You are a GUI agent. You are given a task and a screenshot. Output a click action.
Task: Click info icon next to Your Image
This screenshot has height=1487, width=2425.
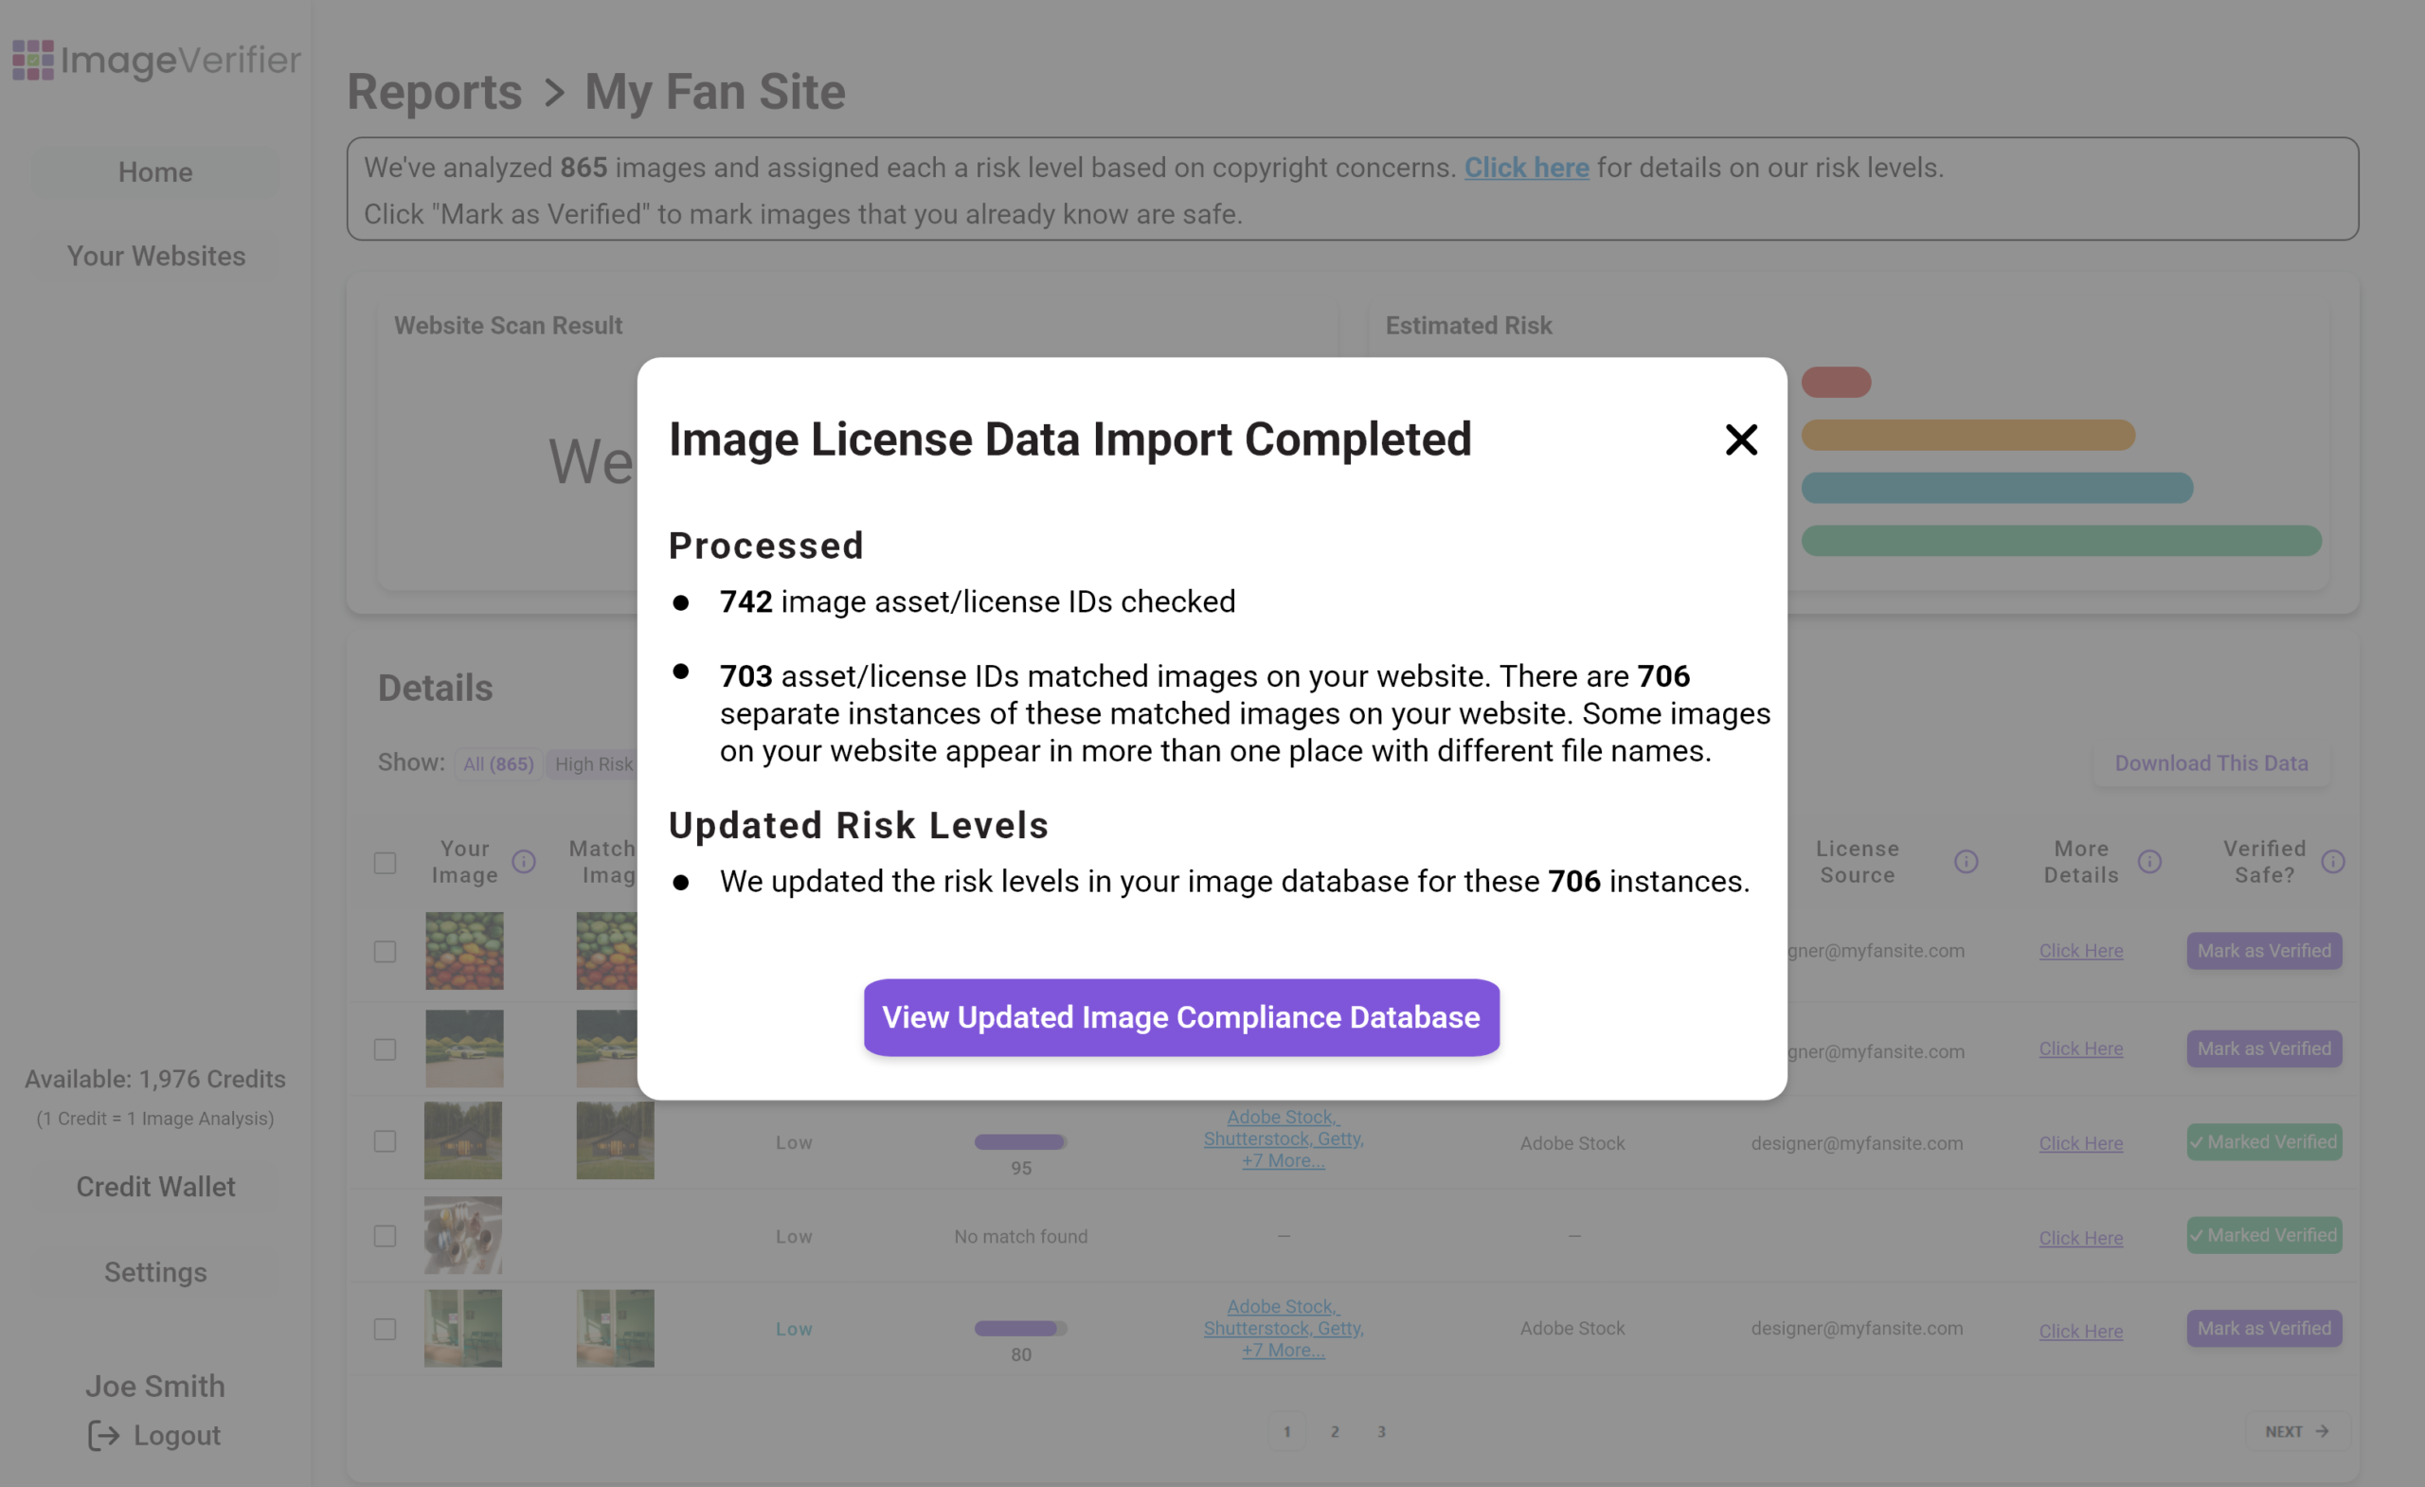tap(524, 862)
